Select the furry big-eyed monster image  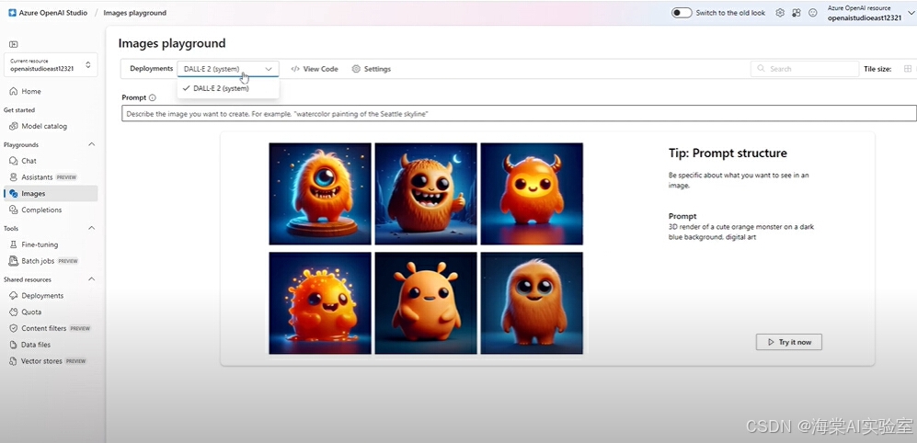point(532,302)
